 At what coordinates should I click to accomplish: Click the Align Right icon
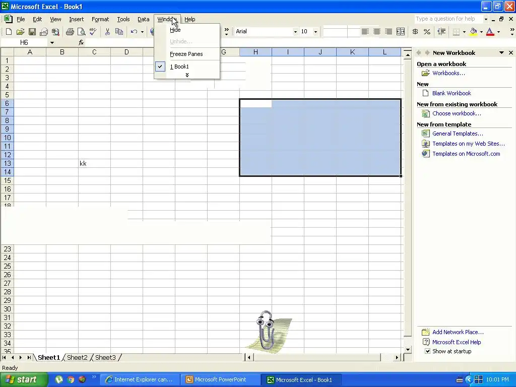click(389, 32)
